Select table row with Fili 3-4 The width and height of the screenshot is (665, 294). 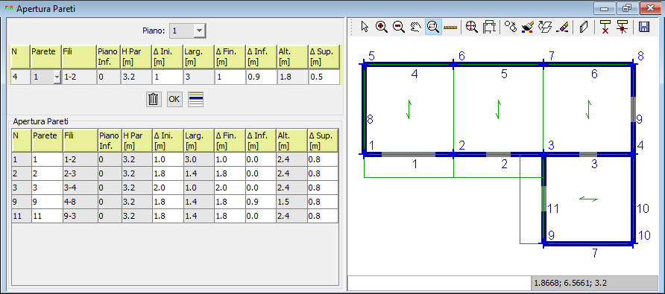point(174,188)
